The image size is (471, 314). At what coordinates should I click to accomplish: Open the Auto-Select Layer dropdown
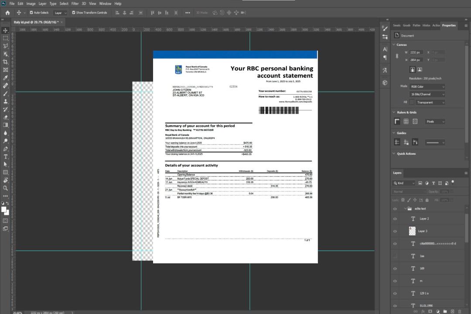click(x=60, y=13)
